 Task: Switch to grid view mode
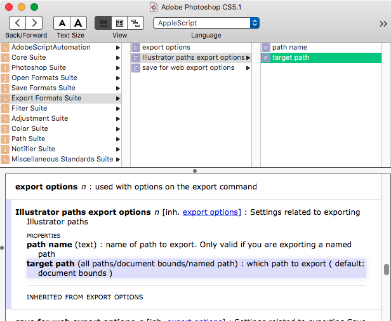point(119,23)
